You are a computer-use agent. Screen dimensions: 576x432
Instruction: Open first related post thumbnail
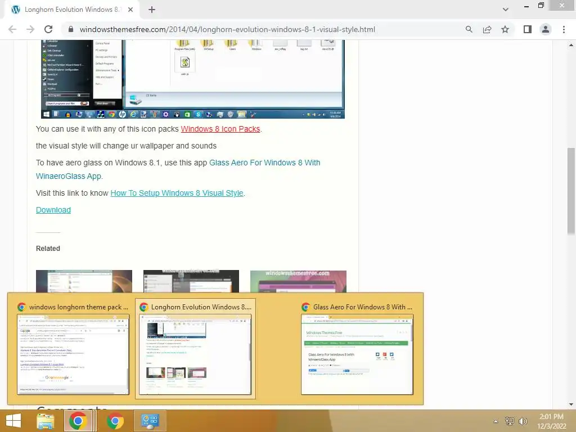[x=84, y=281]
